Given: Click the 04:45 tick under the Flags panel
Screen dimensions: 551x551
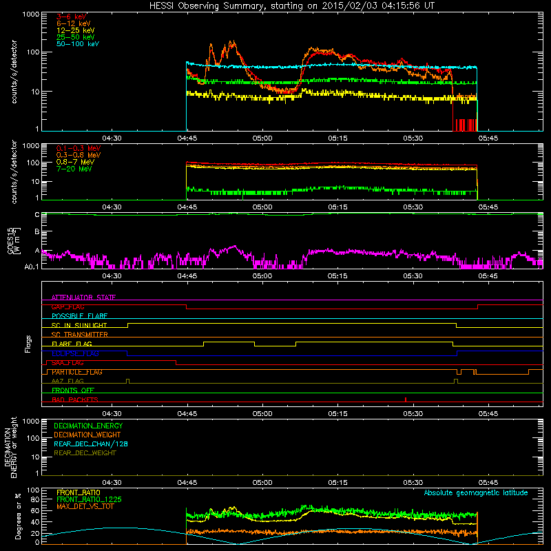Looking at the screenshot, I should [187, 414].
